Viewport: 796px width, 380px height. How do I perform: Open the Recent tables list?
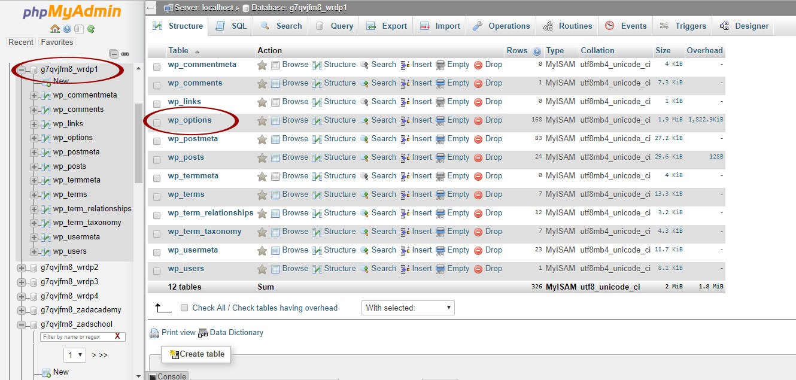point(21,42)
